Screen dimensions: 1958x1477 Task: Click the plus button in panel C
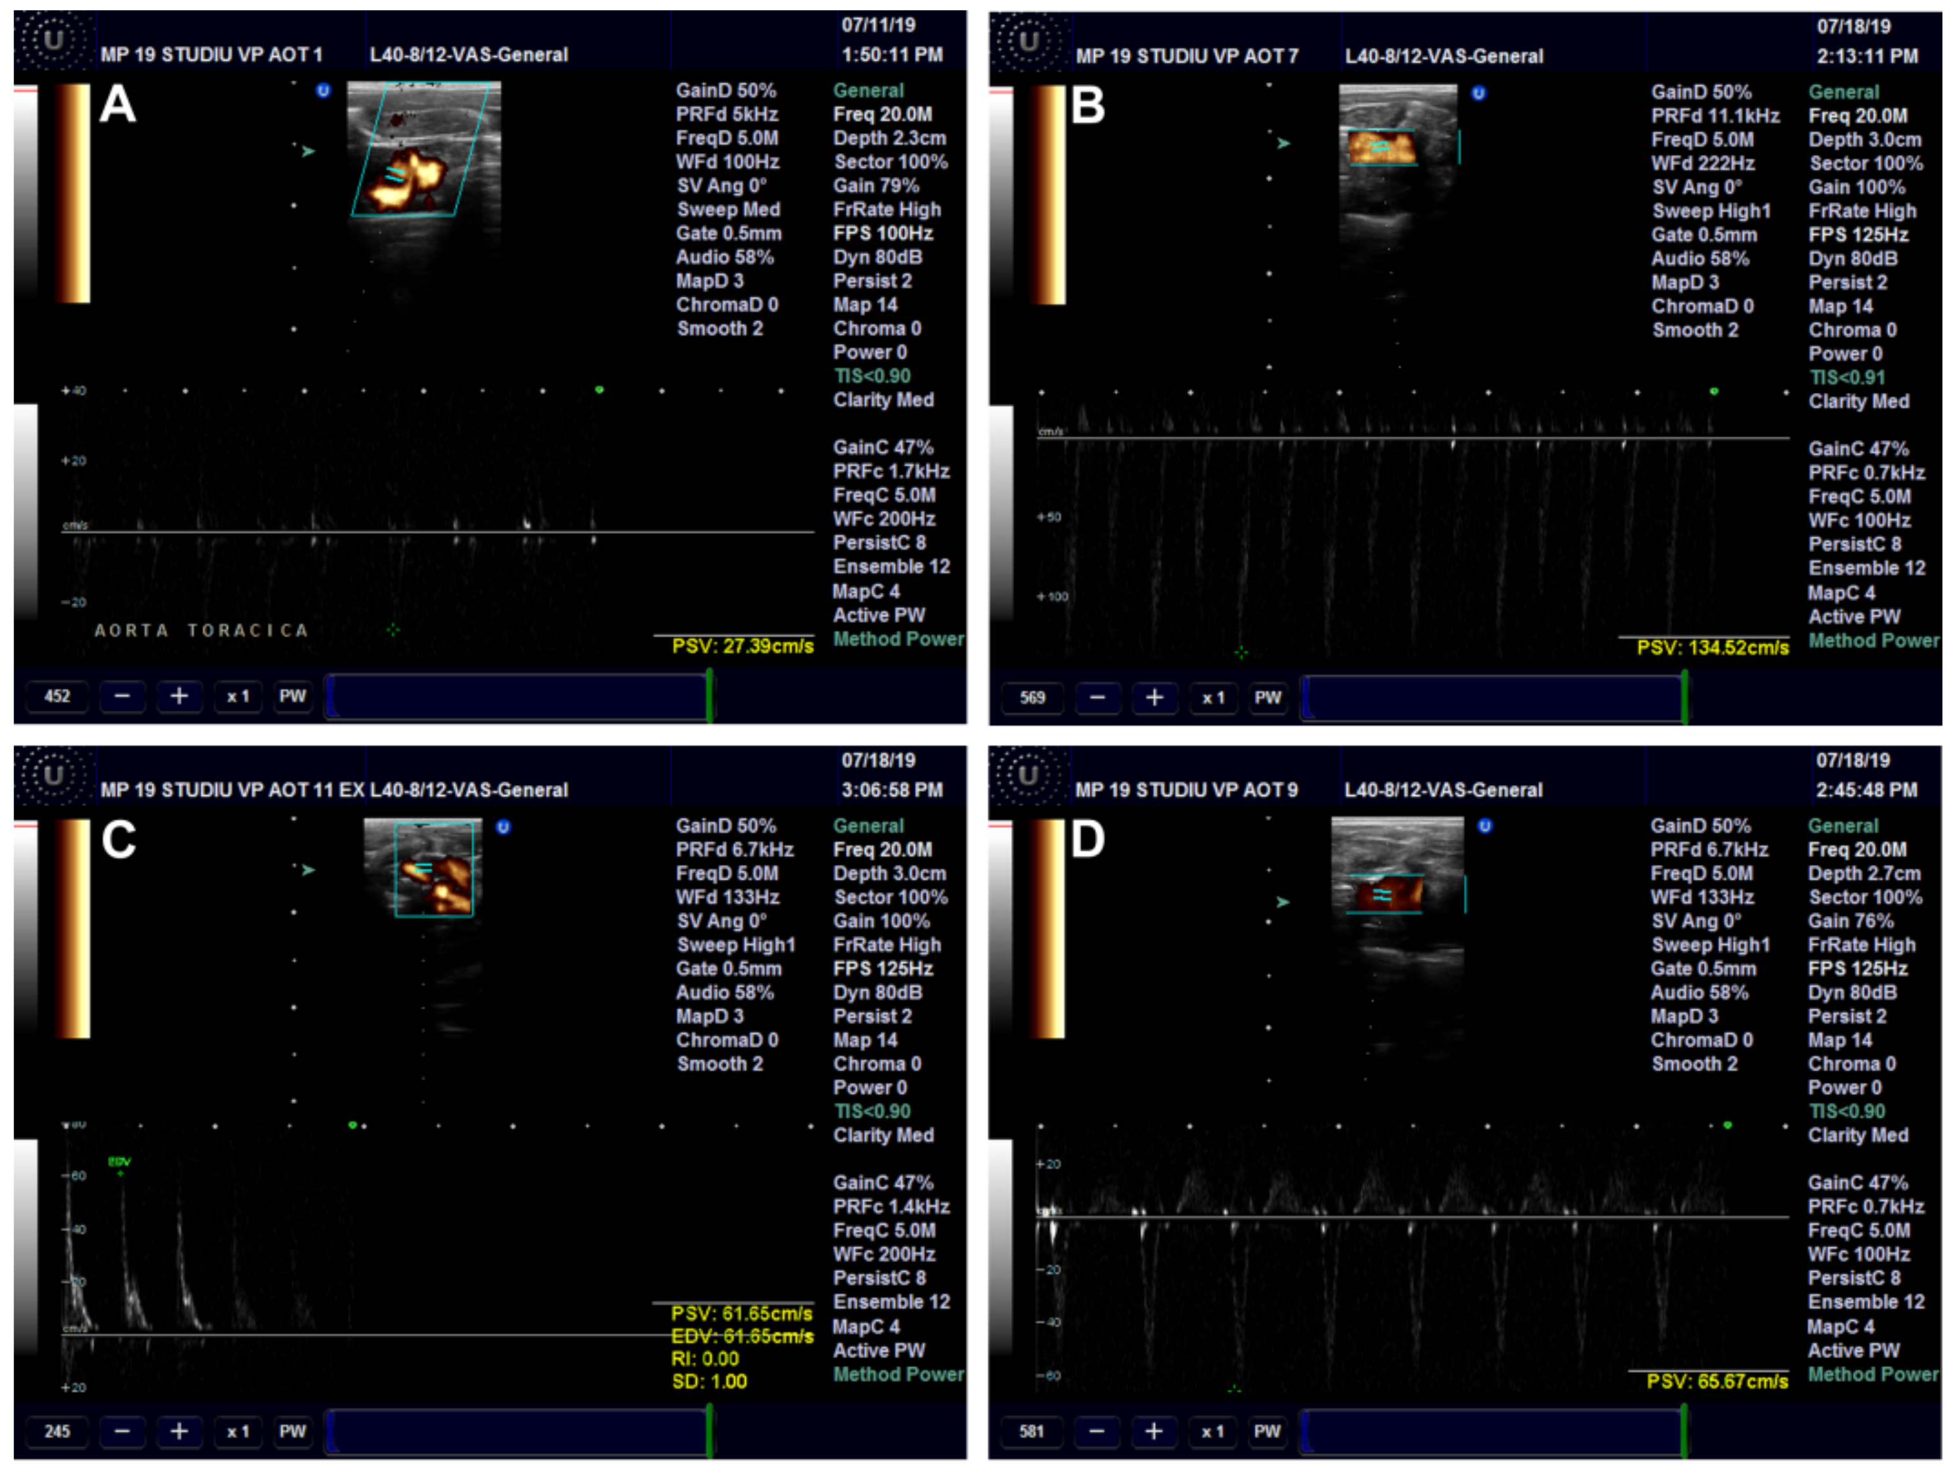click(x=179, y=1431)
